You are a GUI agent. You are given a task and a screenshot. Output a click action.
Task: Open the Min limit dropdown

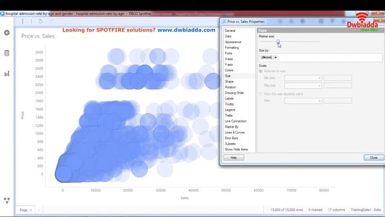[x=303, y=78]
